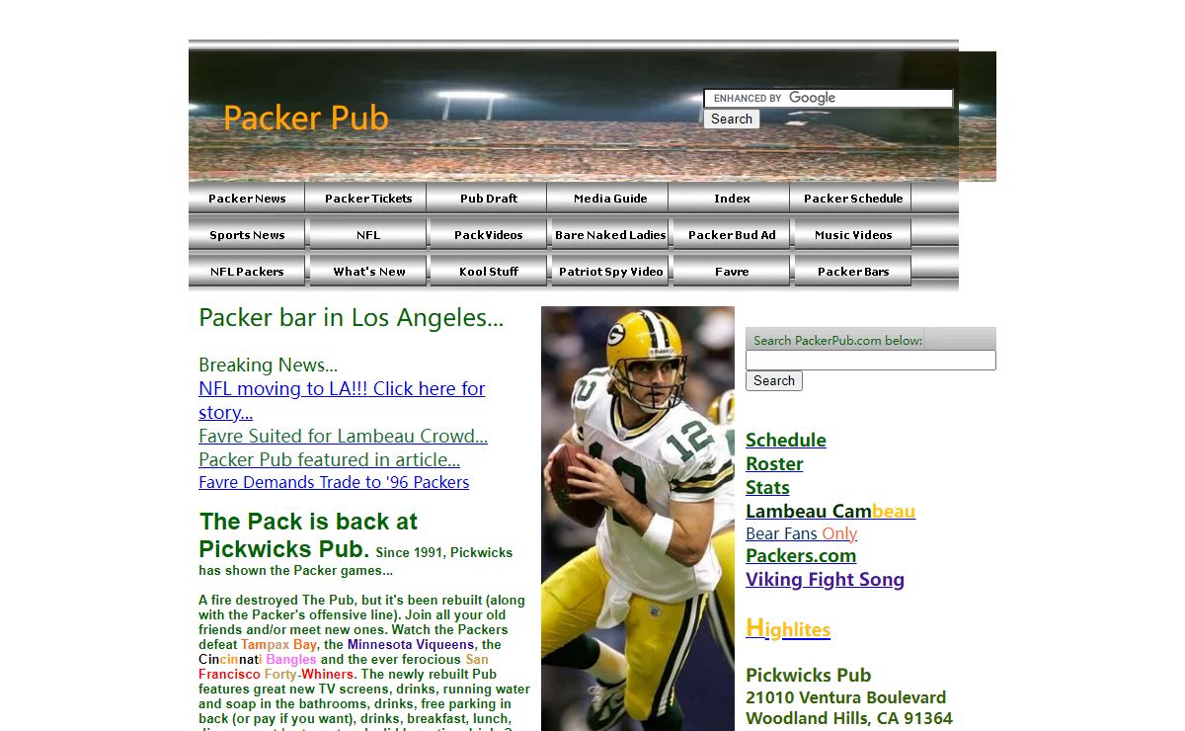The width and height of the screenshot is (1185, 731).
Task: Open the Schedule sidebar link
Action: coord(786,440)
